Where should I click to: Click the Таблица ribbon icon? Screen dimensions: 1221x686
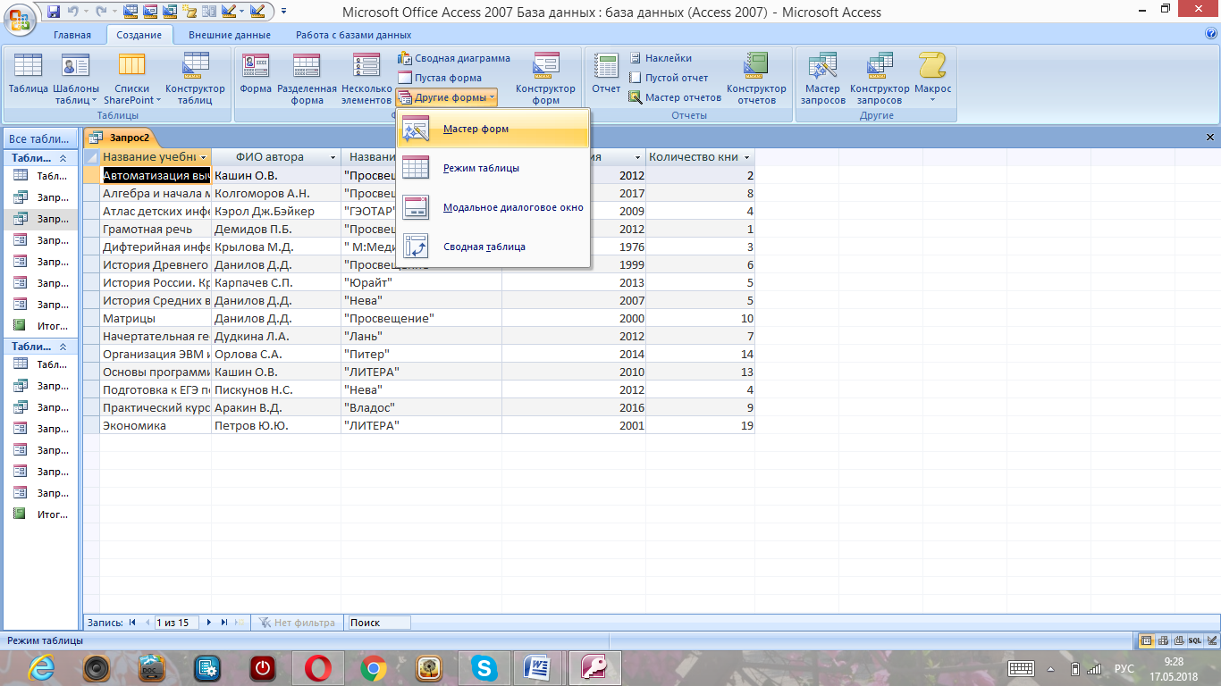click(29, 74)
